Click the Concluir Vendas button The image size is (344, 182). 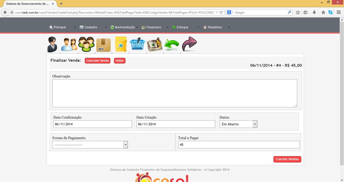287,159
